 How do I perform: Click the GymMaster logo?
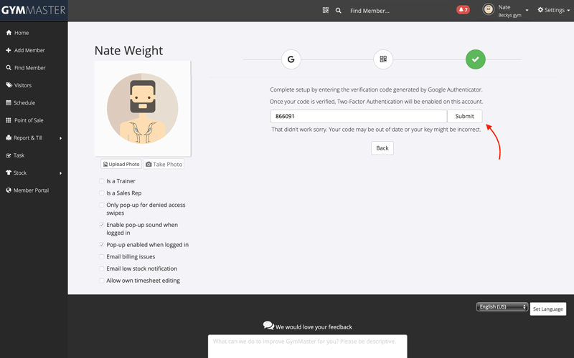33,11
